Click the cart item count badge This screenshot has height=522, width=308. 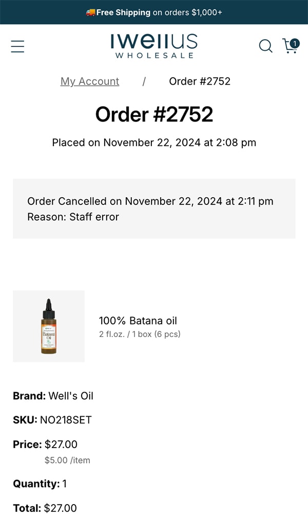(295, 43)
